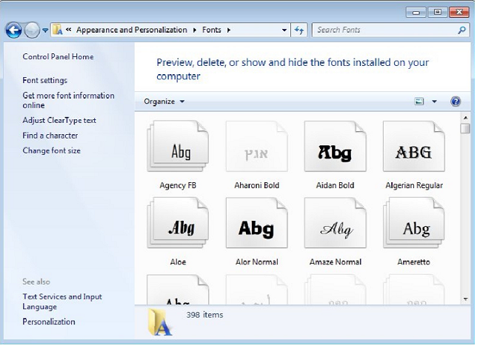Select the Algerian Regular font icon
The image size is (477, 346).
(414, 147)
